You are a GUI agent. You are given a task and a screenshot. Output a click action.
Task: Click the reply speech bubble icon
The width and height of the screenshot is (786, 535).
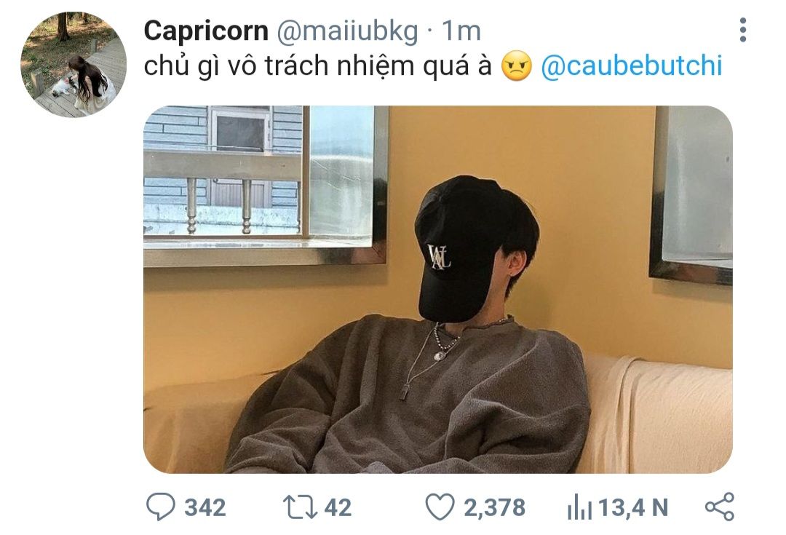pyautogui.click(x=160, y=507)
